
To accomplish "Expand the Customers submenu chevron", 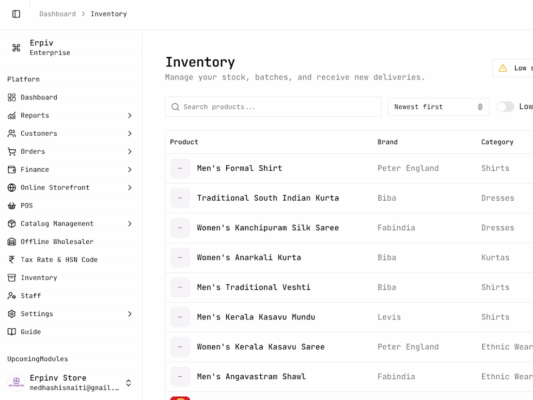I will pyautogui.click(x=129, y=133).
